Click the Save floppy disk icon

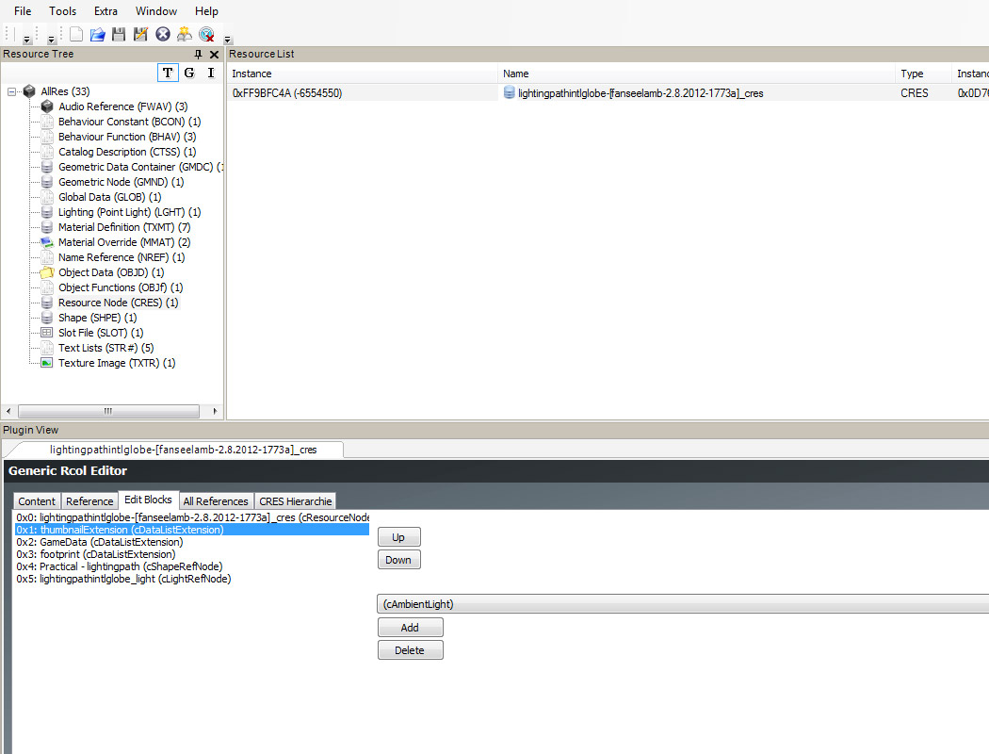click(x=119, y=35)
